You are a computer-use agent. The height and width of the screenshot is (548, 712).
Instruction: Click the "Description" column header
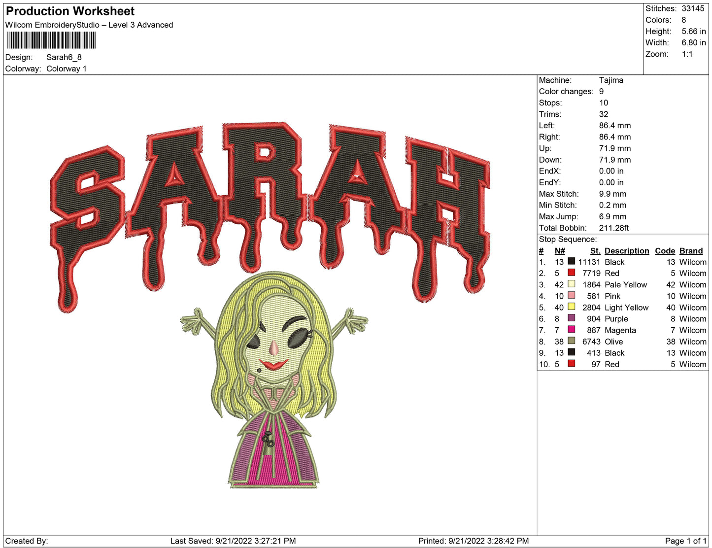tap(627, 251)
